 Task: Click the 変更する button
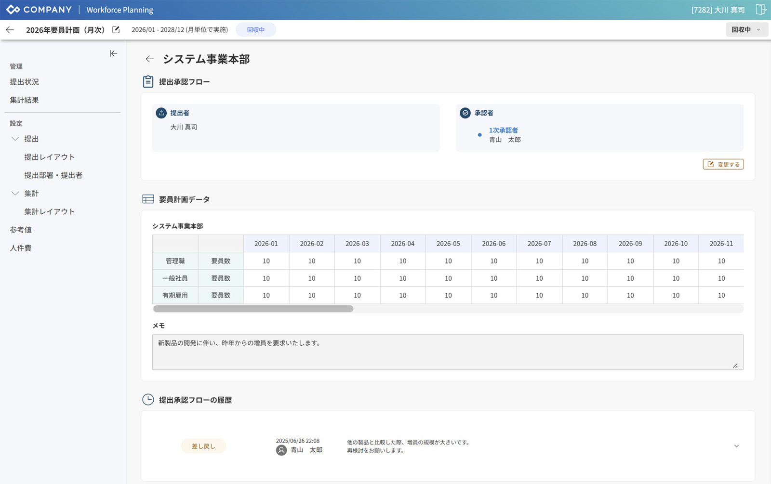click(x=723, y=164)
